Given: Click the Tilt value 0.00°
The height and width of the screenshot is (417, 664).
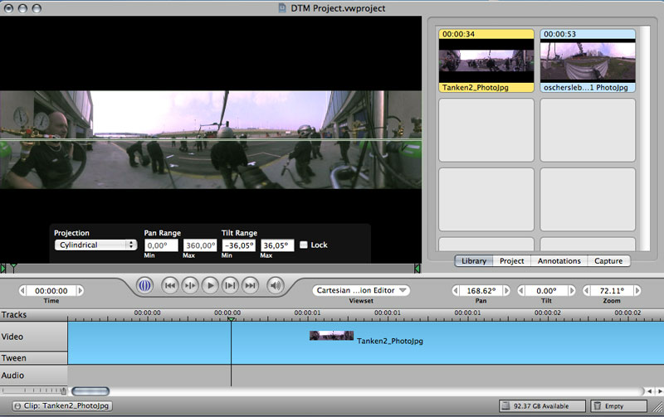Looking at the screenshot, I should 546,290.
